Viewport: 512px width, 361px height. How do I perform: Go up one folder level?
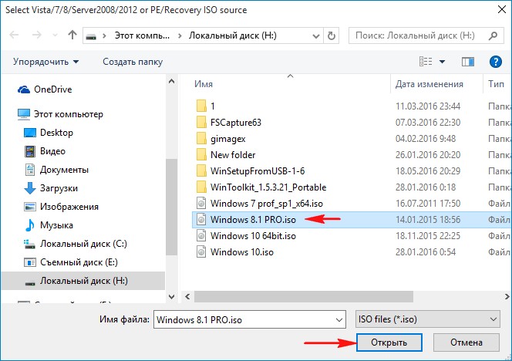[72, 35]
